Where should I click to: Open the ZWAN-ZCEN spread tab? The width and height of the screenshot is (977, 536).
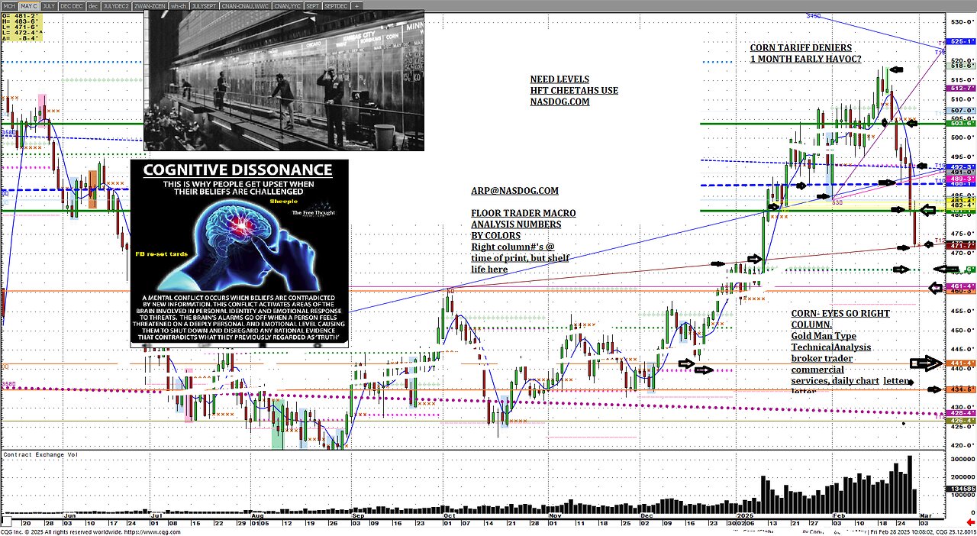click(150, 5)
